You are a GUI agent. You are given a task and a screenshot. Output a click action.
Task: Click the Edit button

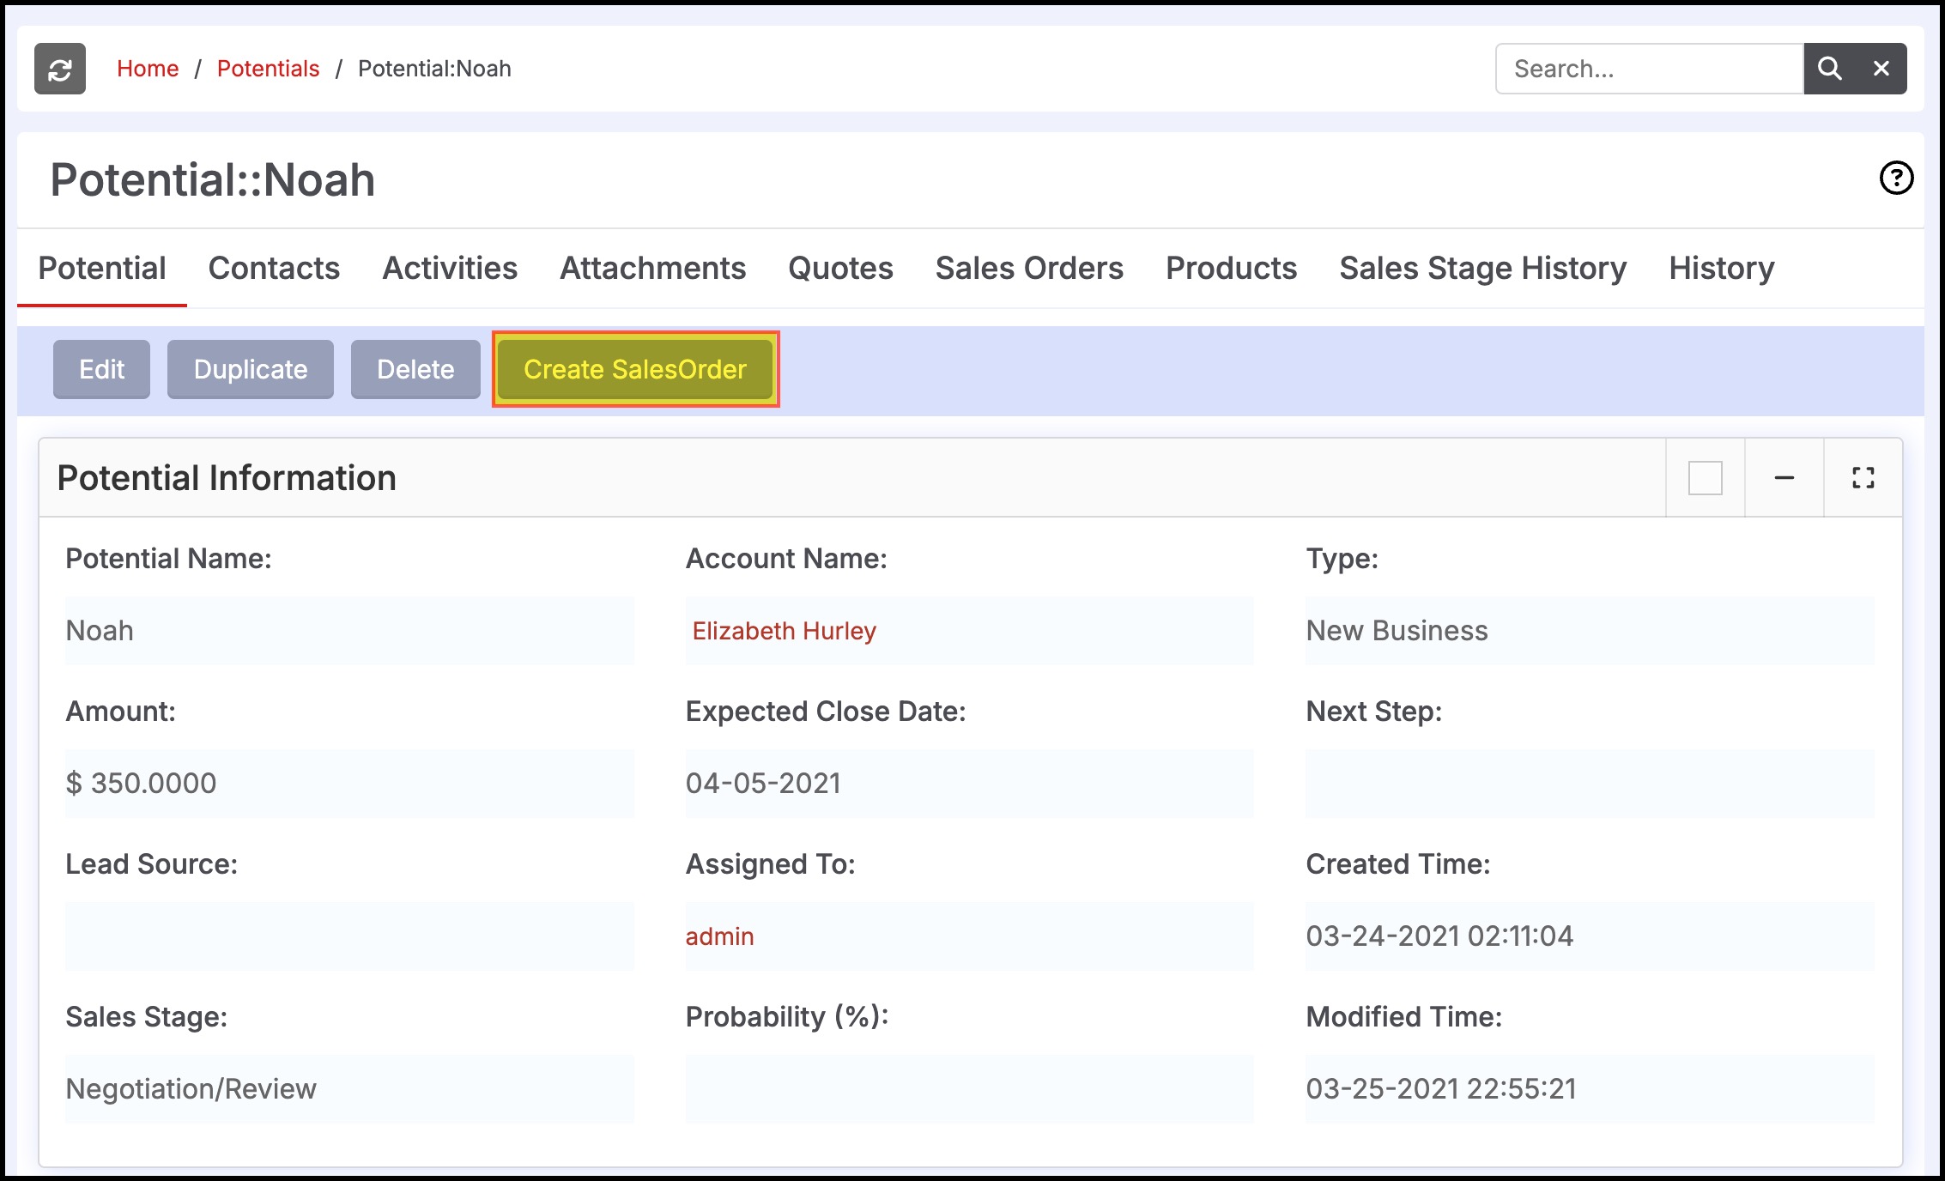click(x=101, y=369)
